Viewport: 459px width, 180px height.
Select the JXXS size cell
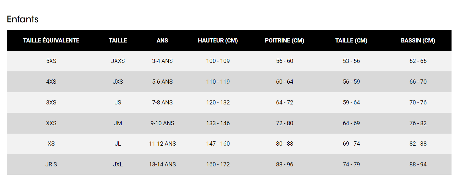118,61
